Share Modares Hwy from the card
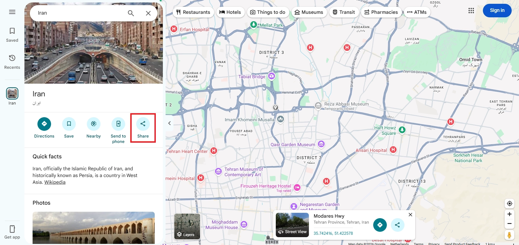The image size is (519, 245). pyautogui.click(x=397, y=225)
